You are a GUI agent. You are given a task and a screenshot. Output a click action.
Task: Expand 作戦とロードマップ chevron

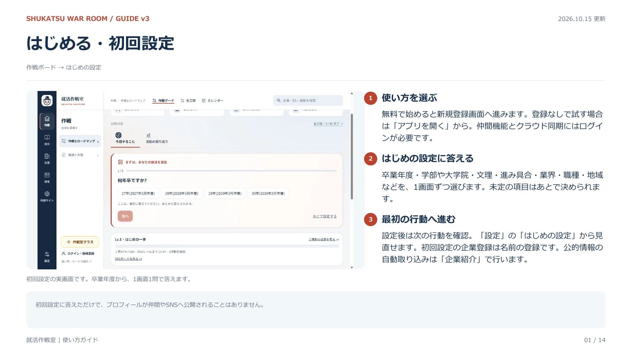pos(98,142)
